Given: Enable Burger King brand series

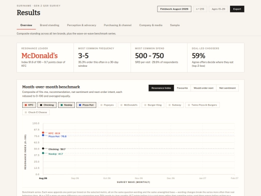Looking at the screenshot, I should tap(153, 105).
